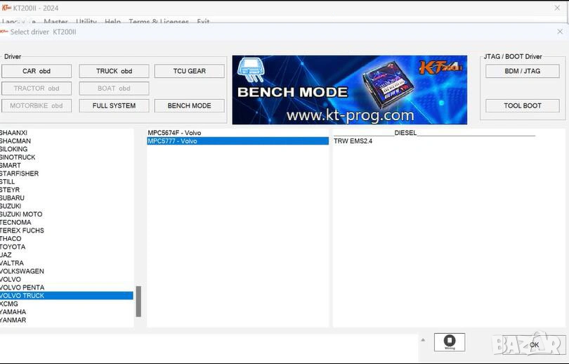Select the MPC5777 - Volvo entry
This screenshot has width=569, height=364.
(173, 141)
